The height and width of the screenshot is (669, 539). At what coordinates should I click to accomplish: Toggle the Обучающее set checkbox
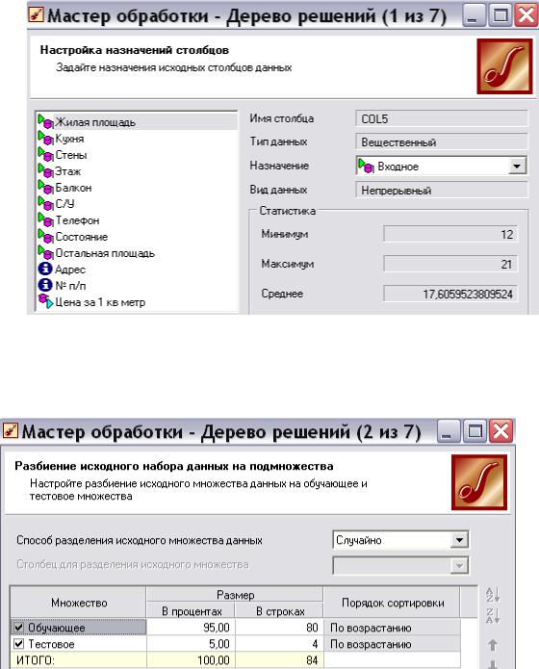(19, 628)
